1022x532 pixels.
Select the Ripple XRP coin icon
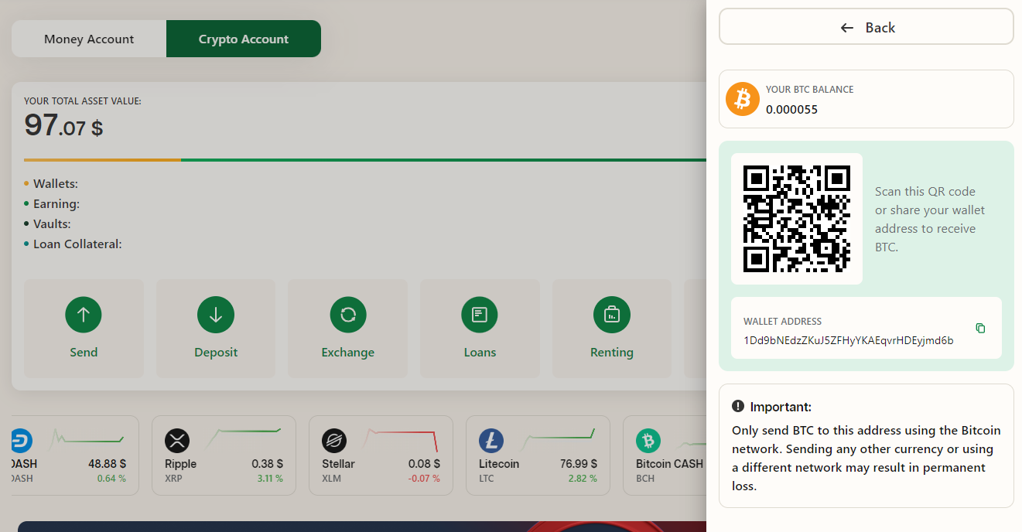pyautogui.click(x=177, y=441)
